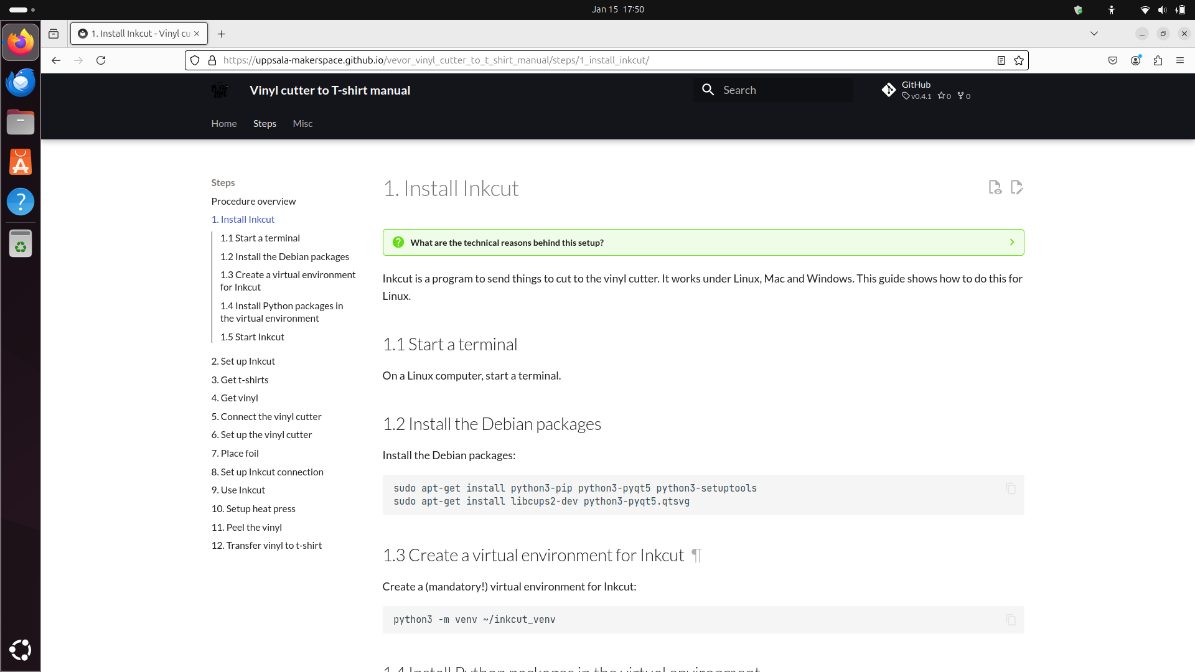
Task: Open the extensions puzzle icon
Action: pyautogui.click(x=1158, y=60)
